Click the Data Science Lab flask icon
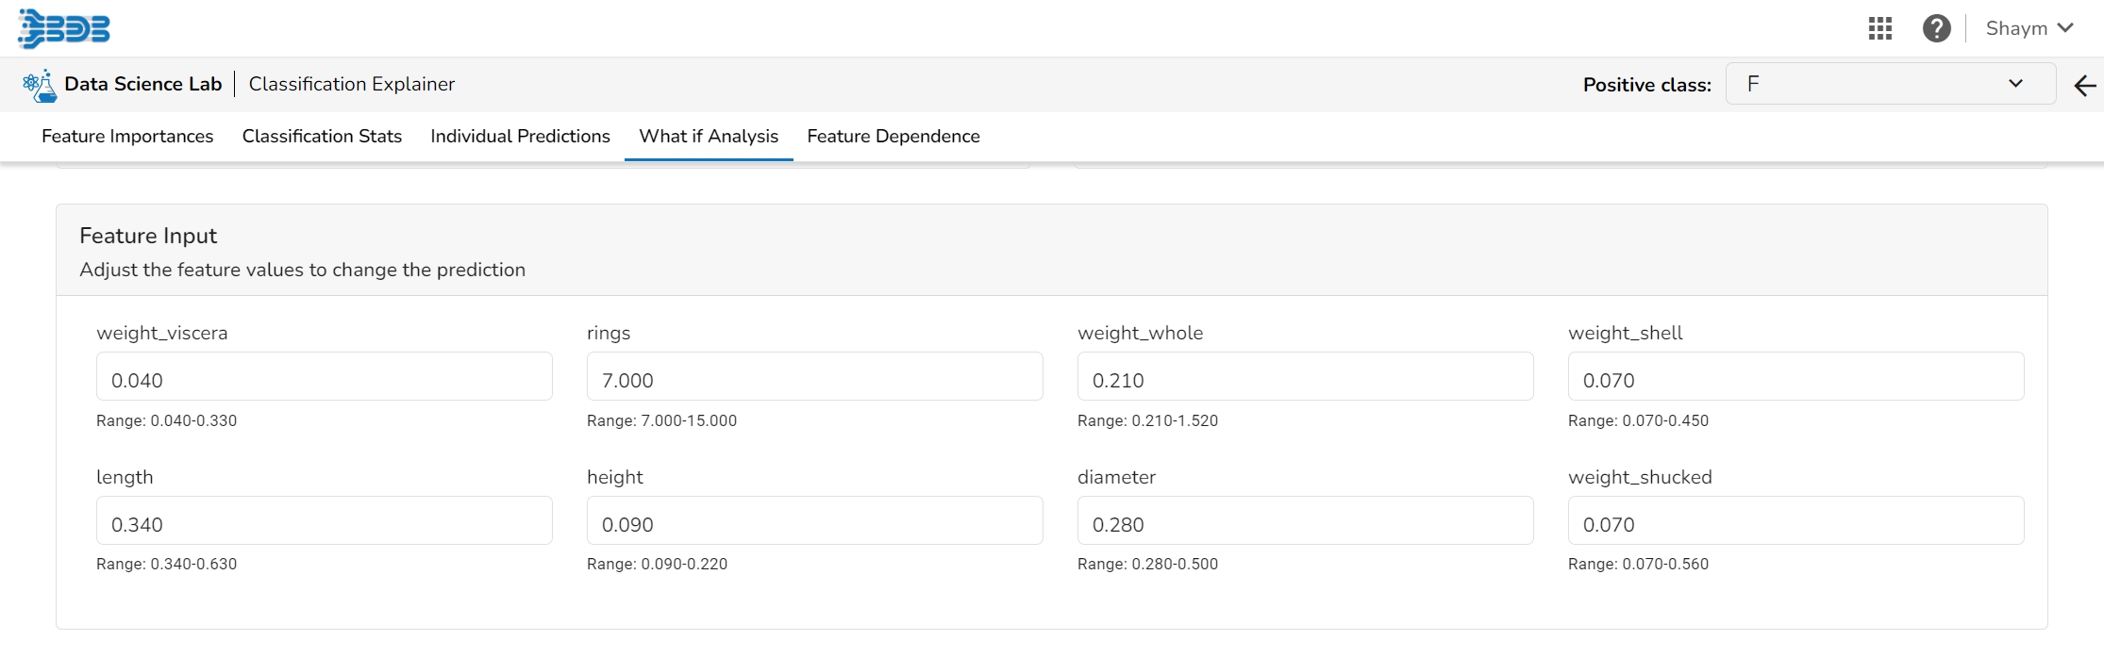The width and height of the screenshot is (2104, 657). tap(40, 85)
